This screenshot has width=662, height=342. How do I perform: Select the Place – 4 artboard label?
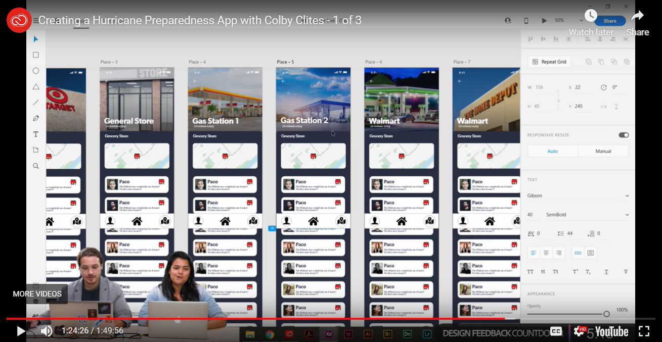click(x=197, y=62)
